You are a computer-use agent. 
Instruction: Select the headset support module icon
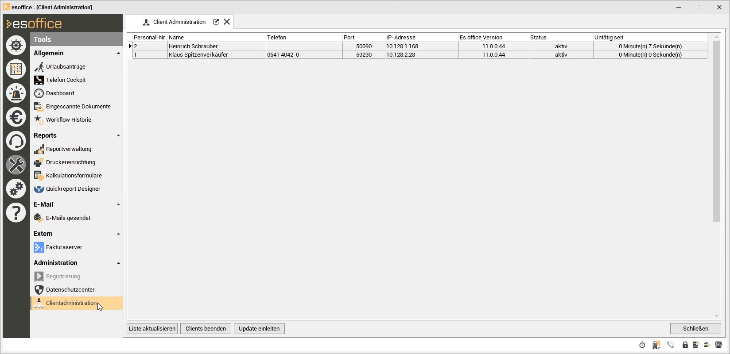[x=16, y=141]
